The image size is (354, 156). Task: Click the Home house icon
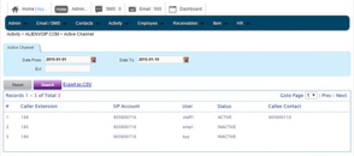(x=15, y=9)
